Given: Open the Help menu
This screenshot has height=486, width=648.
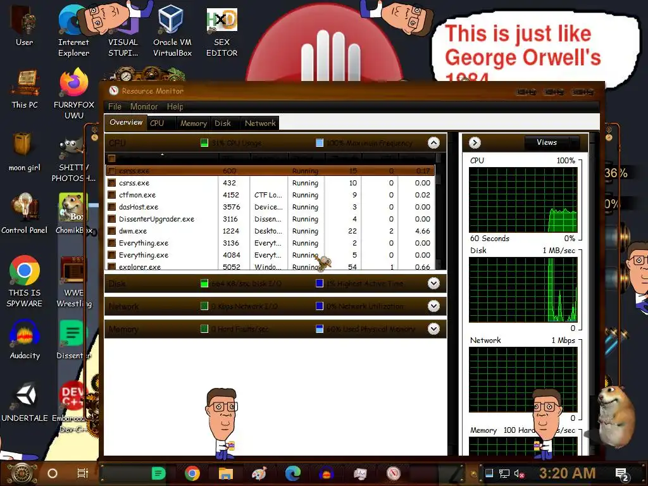Looking at the screenshot, I should tap(175, 106).
